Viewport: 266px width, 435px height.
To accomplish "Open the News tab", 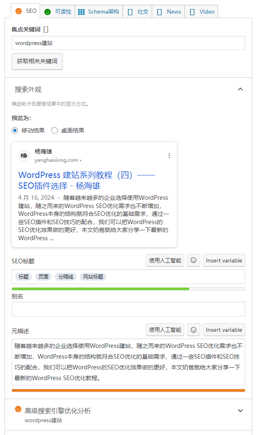I will pyautogui.click(x=168, y=12).
